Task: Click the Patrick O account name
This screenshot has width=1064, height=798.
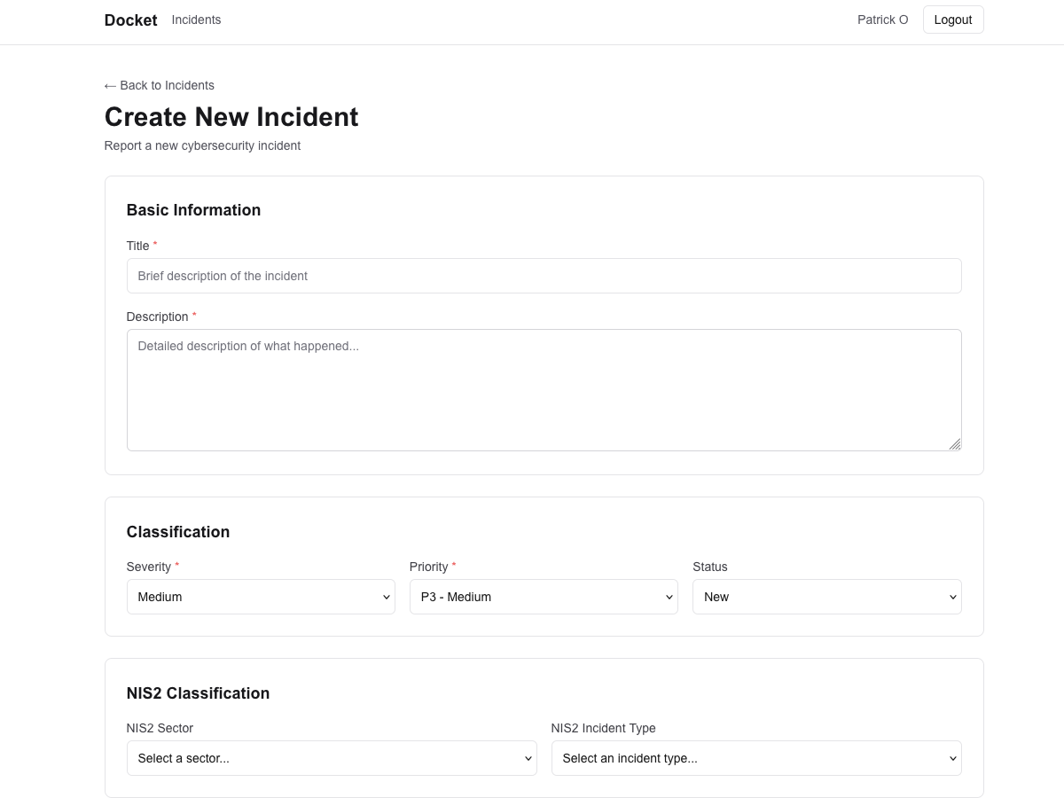Action: click(x=882, y=19)
